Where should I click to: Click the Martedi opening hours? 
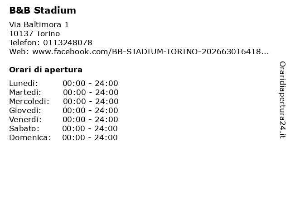point(91,92)
